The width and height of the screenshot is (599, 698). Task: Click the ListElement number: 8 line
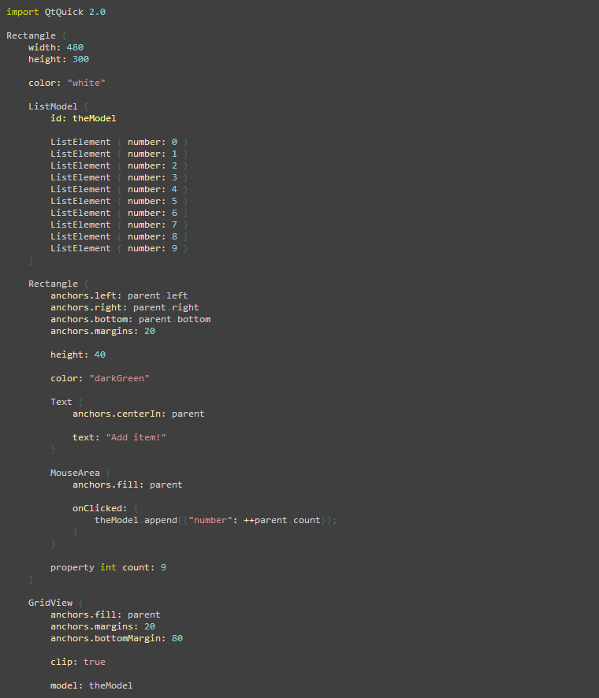[x=119, y=236]
